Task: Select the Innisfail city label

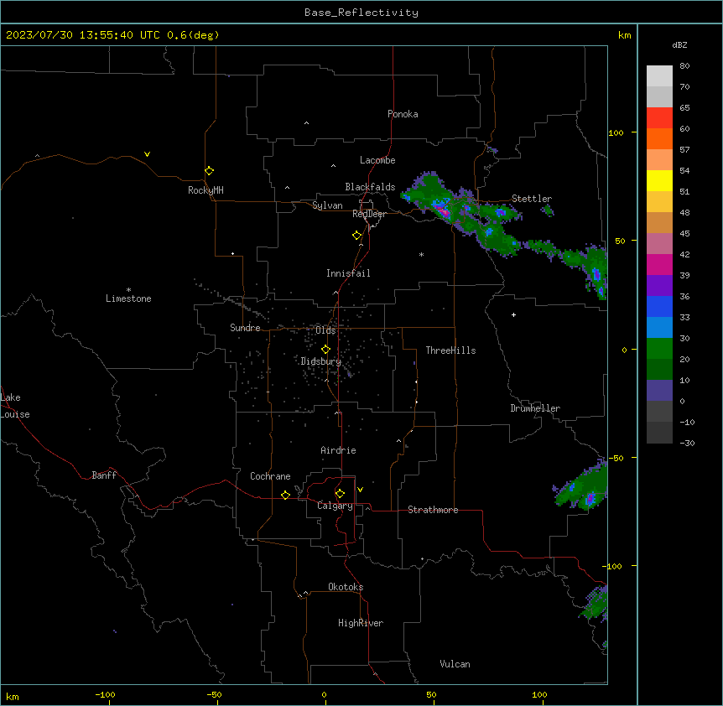Action: click(348, 273)
